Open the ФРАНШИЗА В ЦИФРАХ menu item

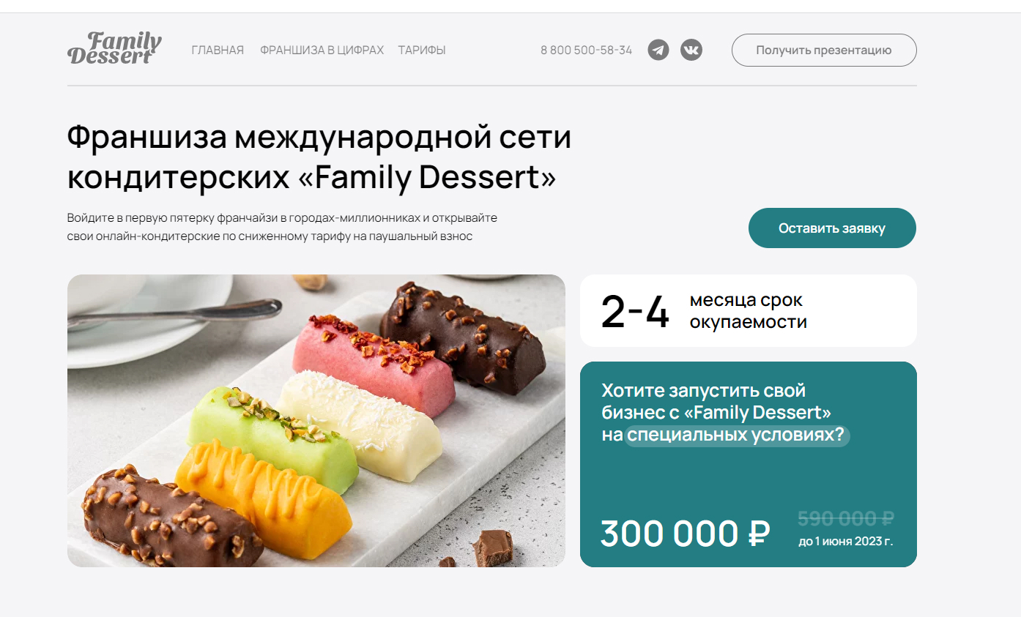tap(322, 50)
